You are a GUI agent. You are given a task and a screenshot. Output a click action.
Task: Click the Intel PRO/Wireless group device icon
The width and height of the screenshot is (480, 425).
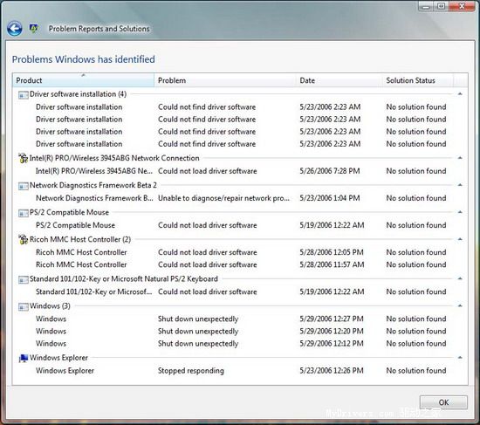click(x=23, y=158)
